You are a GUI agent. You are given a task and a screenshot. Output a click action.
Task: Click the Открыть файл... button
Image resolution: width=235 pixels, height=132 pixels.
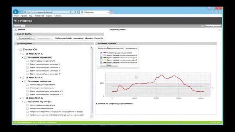click(25, 38)
